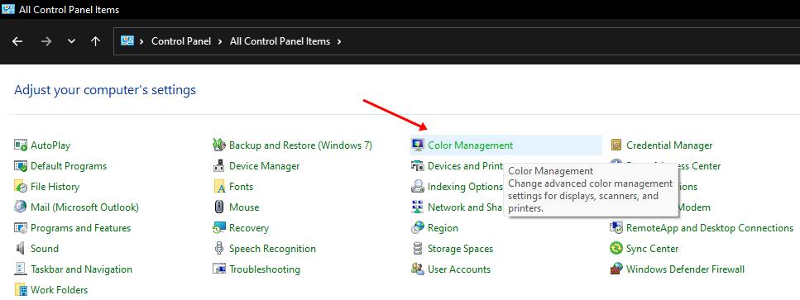Open the Mouse link
Image resolution: width=800 pixels, height=300 pixels.
tap(244, 207)
